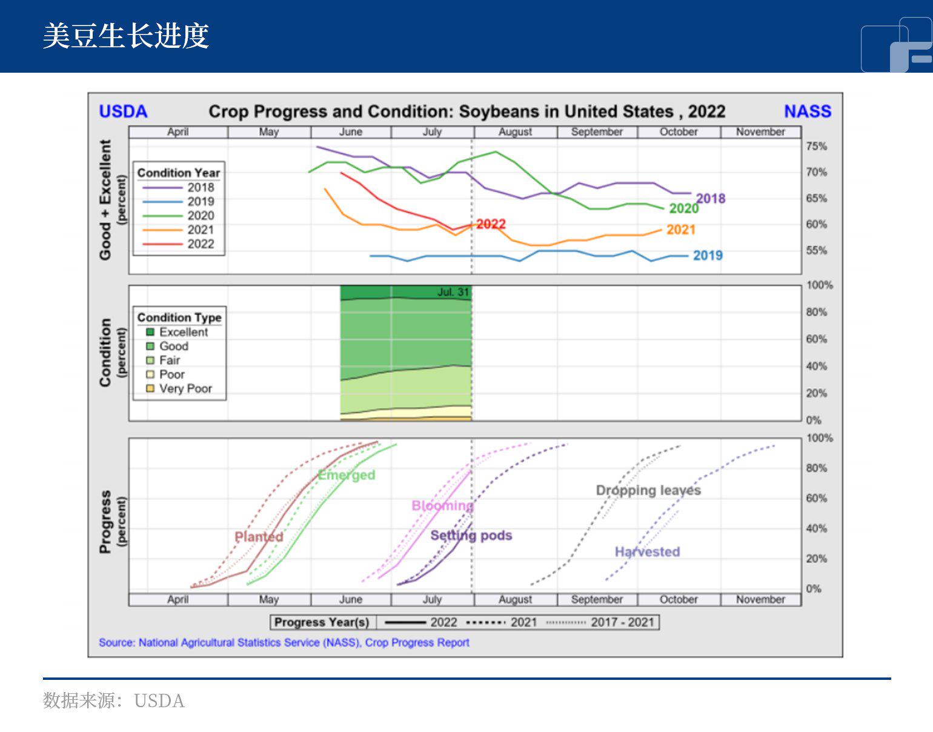Click the 2022 red line in Condition Year legend
This screenshot has height=732, width=933.
pos(162,244)
